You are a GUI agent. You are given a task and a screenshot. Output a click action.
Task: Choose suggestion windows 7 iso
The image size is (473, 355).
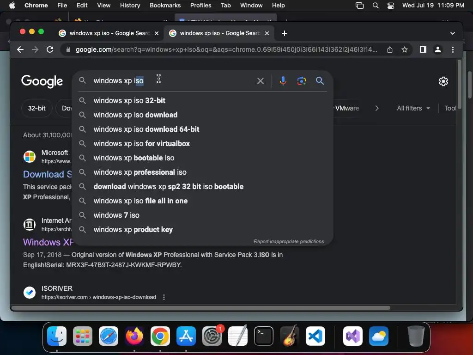click(202, 215)
